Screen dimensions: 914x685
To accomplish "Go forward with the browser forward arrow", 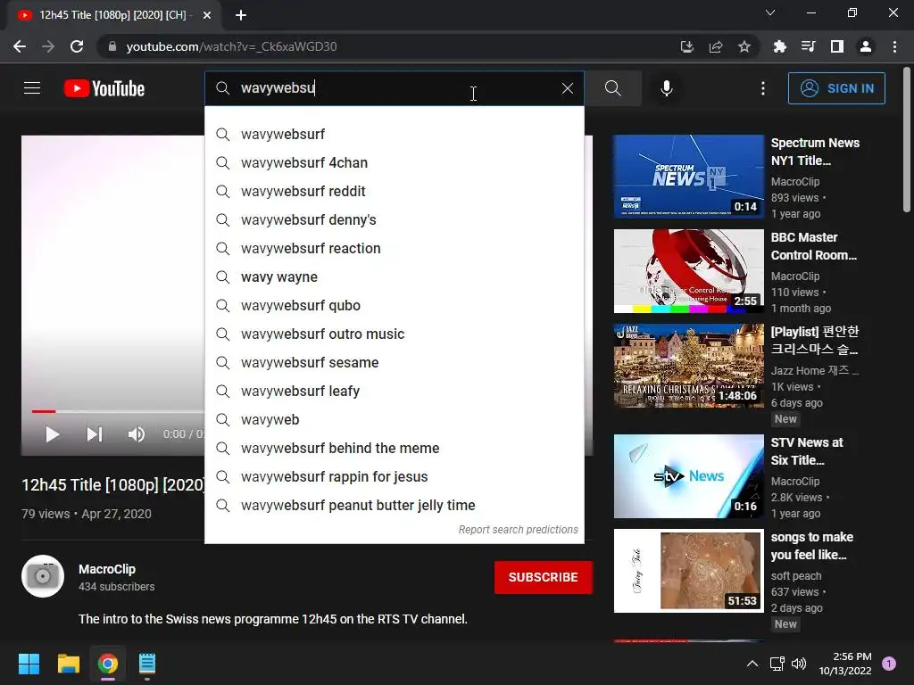I will [48, 46].
